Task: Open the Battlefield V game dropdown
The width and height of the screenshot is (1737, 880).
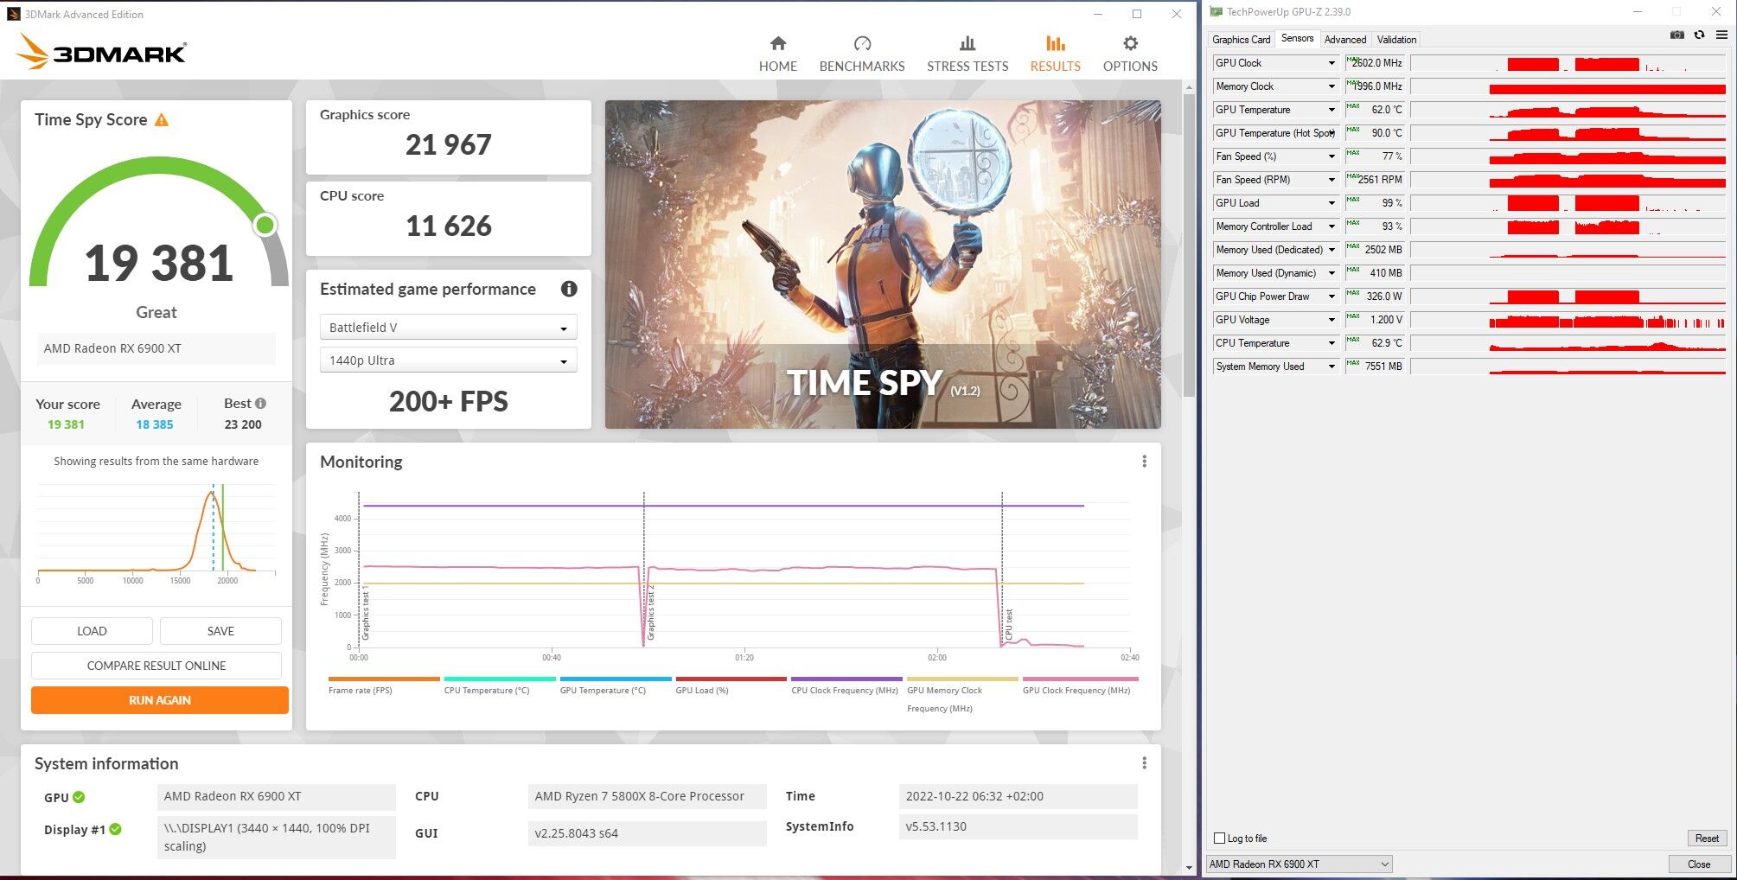Action: pyautogui.click(x=448, y=328)
